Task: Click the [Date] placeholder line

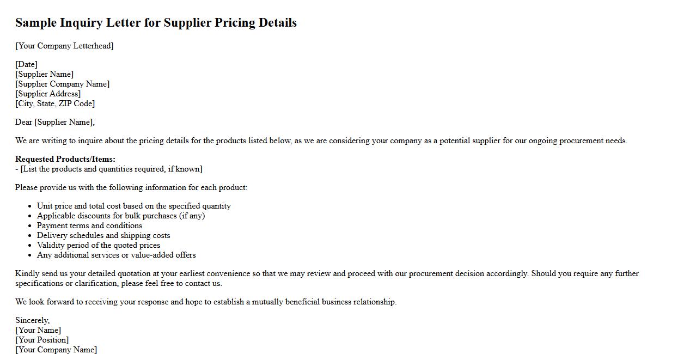Action: point(26,64)
